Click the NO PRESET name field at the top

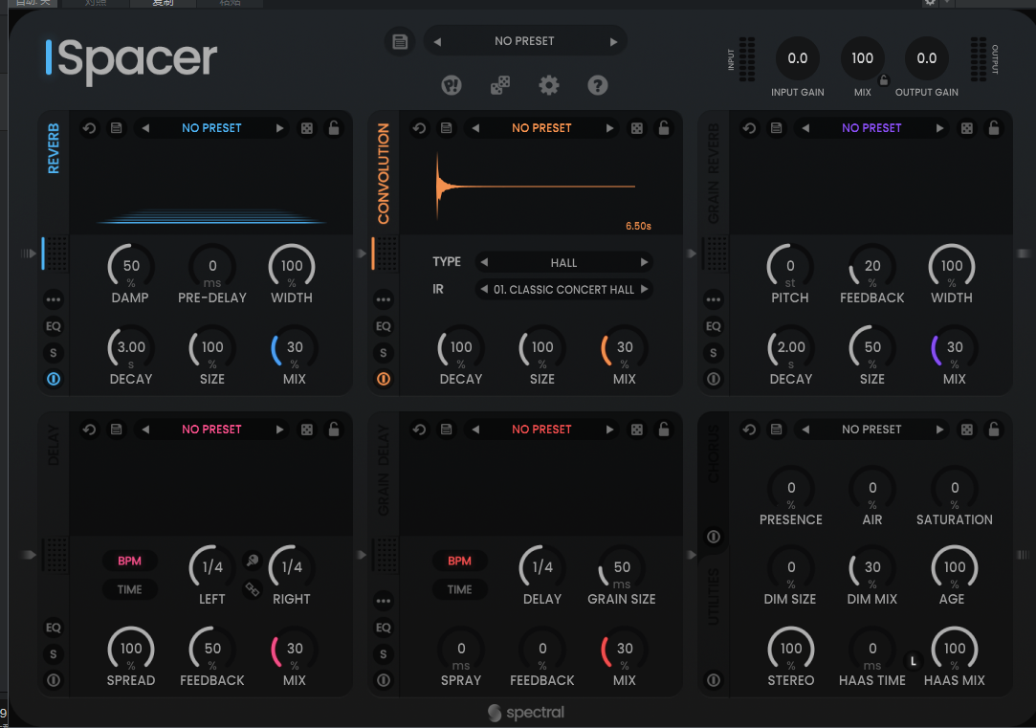[x=525, y=40]
